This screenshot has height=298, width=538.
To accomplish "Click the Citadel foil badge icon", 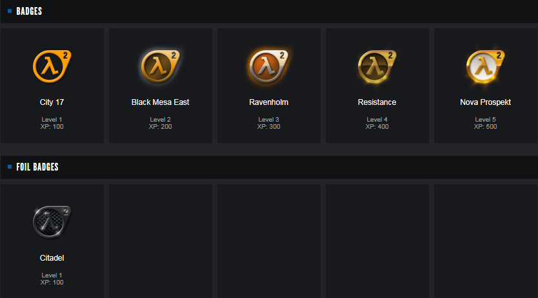I will point(52,221).
